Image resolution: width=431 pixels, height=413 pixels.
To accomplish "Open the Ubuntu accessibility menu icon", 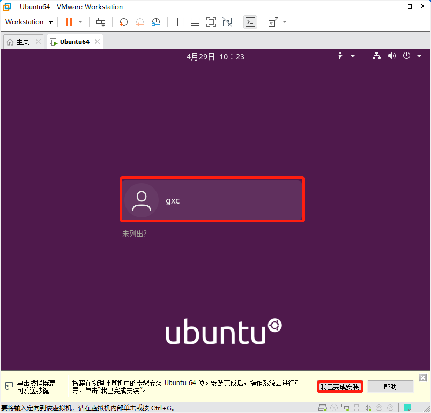I will point(340,56).
